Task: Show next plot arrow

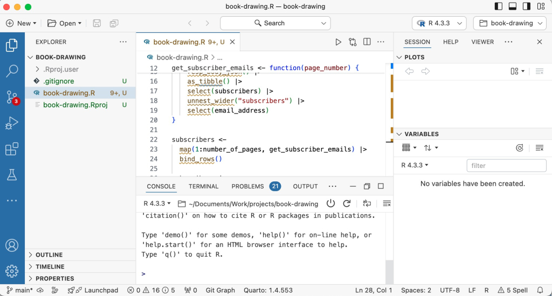Action: click(x=426, y=72)
